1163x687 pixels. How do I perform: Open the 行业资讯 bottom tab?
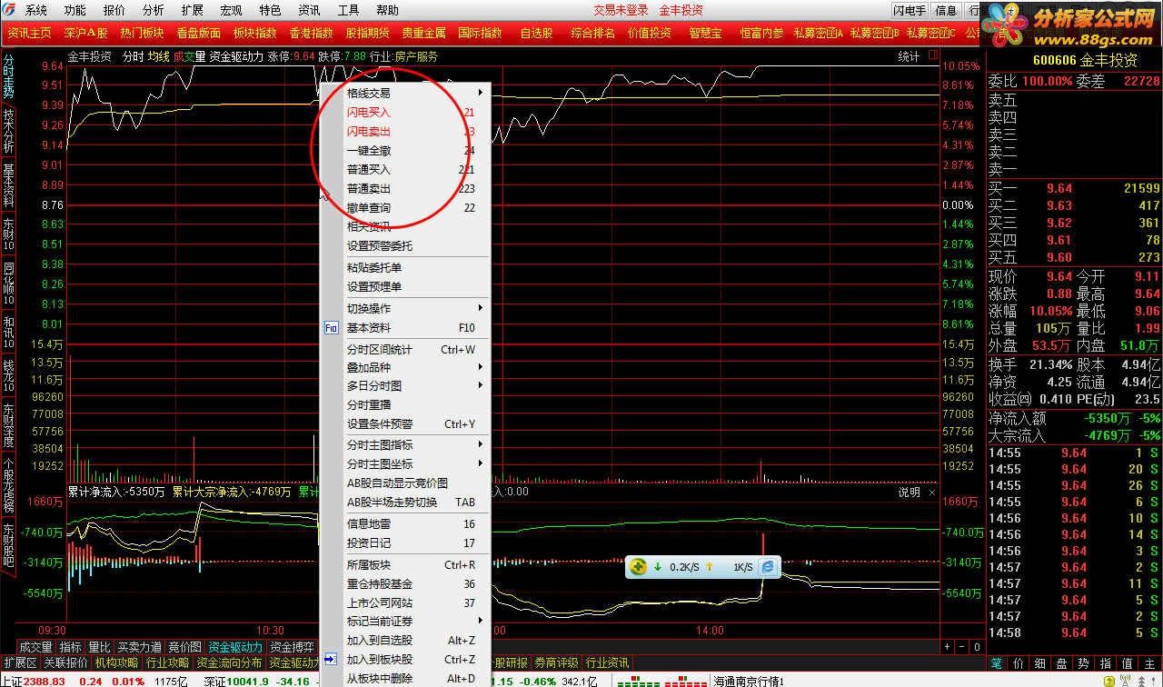pyautogui.click(x=607, y=662)
